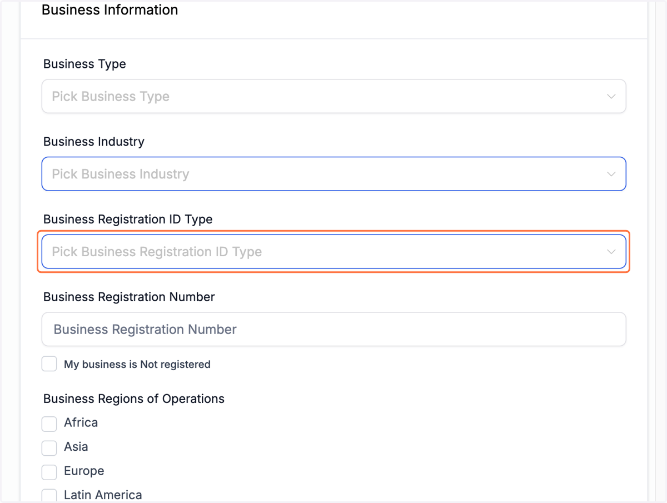Viewport: 667px width, 503px height.
Task: Click the Latin America label text
Action: tap(103, 495)
